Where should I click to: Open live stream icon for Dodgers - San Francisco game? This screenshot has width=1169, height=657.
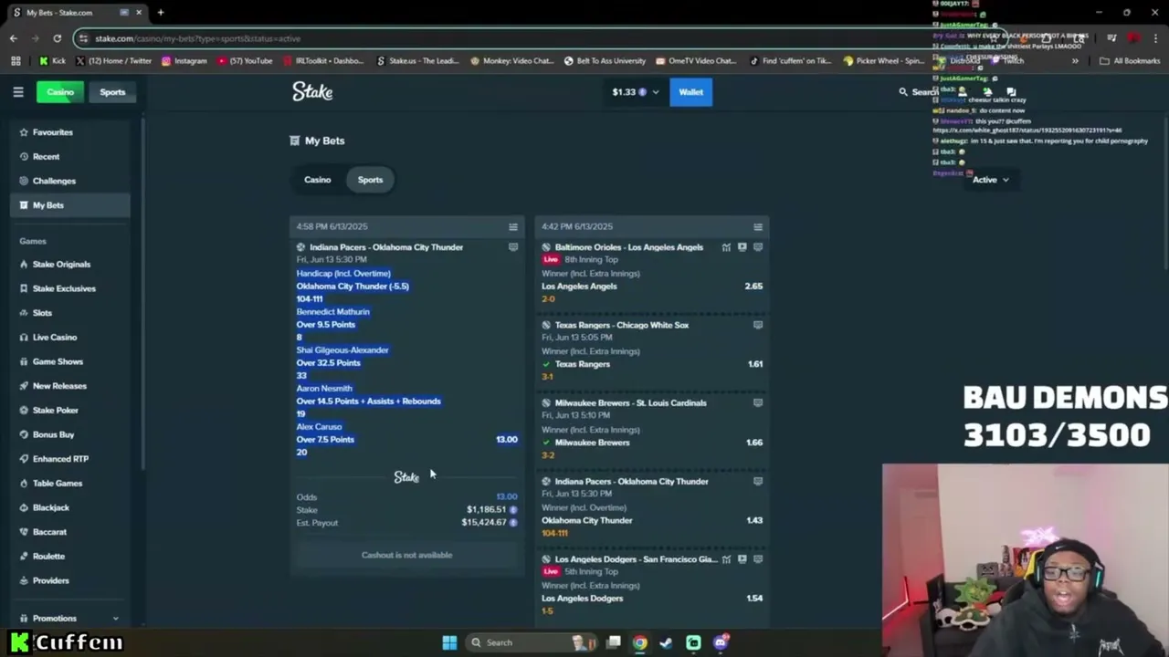(x=742, y=559)
